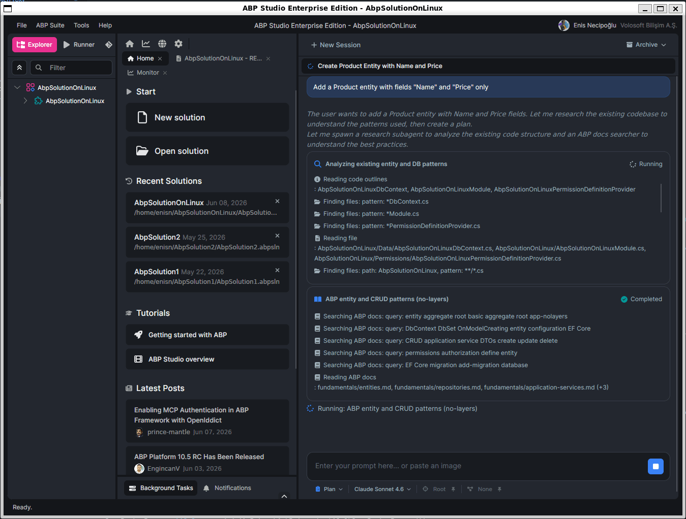This screenshot has width=686, height=519.
Task: Select AbpSolutionOnLinux root in Explorer tree
Action: (x=67, y=88)
